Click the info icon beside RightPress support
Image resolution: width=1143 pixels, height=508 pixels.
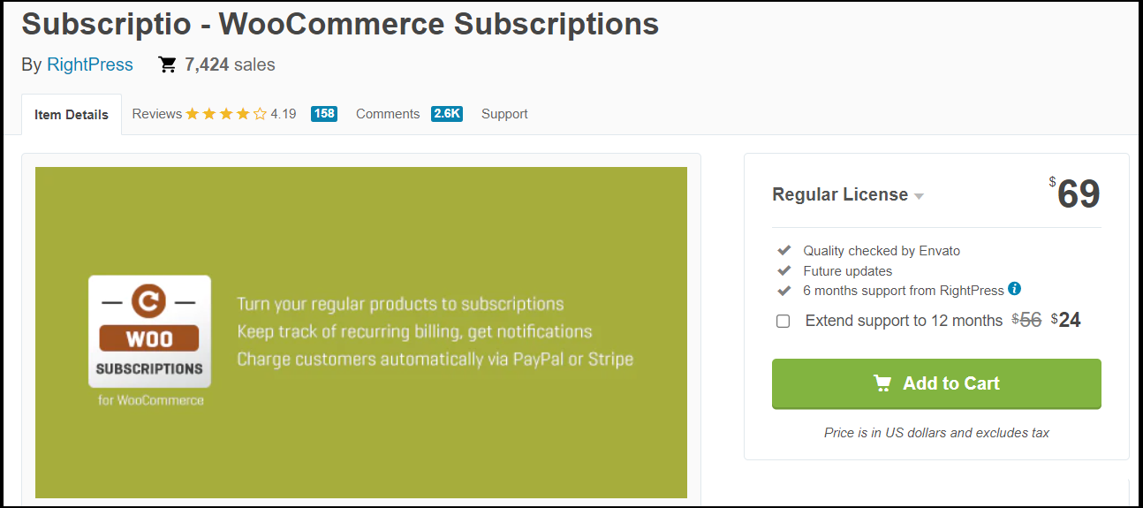pyautogui.click(x=1015, y=289)
